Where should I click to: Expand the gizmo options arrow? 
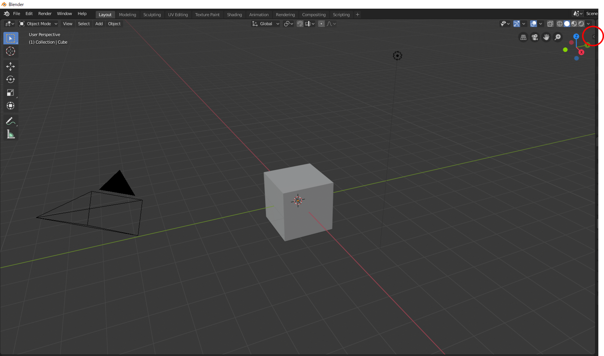pos(524,24)
